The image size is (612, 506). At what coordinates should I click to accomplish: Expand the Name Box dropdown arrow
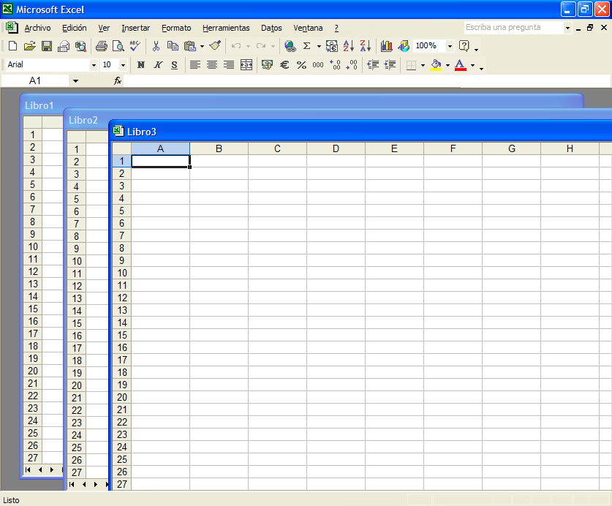pyautogui.click(x=76, y=81)
